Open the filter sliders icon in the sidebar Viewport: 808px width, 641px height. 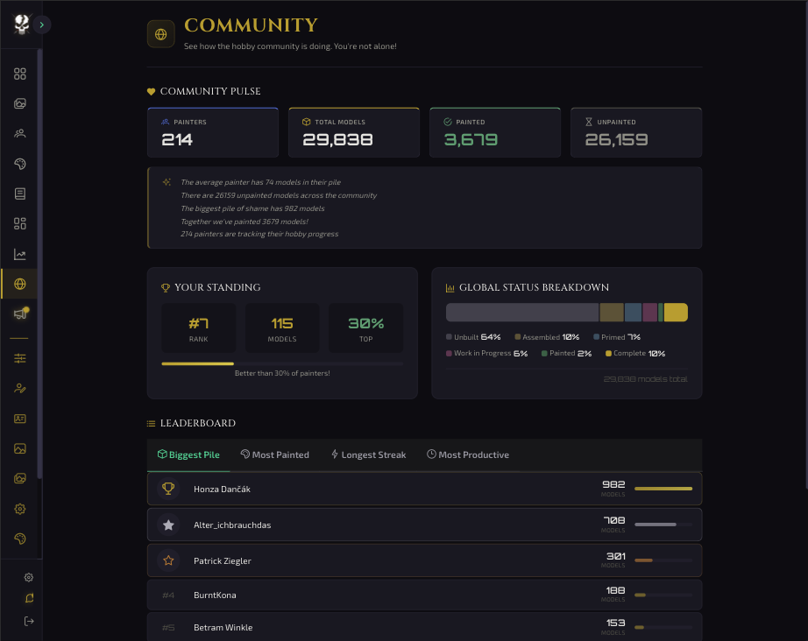click(19, 357)
